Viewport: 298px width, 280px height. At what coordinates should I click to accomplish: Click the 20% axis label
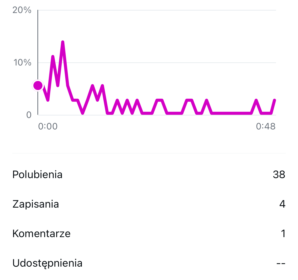tap(22, 10)
